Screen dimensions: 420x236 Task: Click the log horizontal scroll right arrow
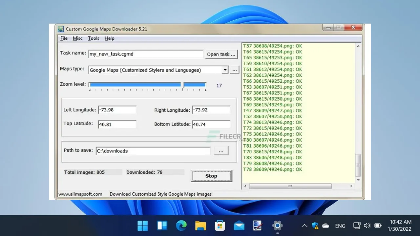tap(351, 186)
